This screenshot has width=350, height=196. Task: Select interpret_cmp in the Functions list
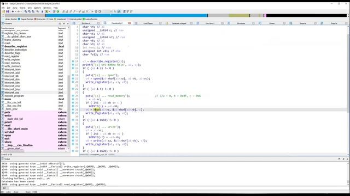point(12,86)
